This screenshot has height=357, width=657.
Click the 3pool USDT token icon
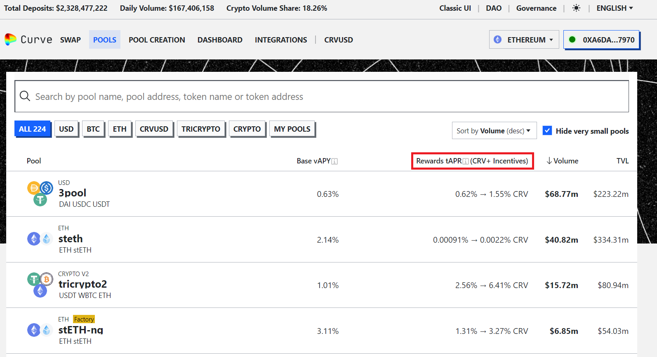(x=40, y=200)
